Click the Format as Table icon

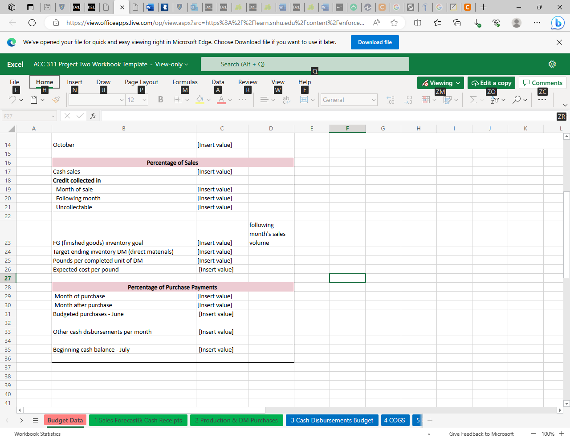[x=448, y=100]
